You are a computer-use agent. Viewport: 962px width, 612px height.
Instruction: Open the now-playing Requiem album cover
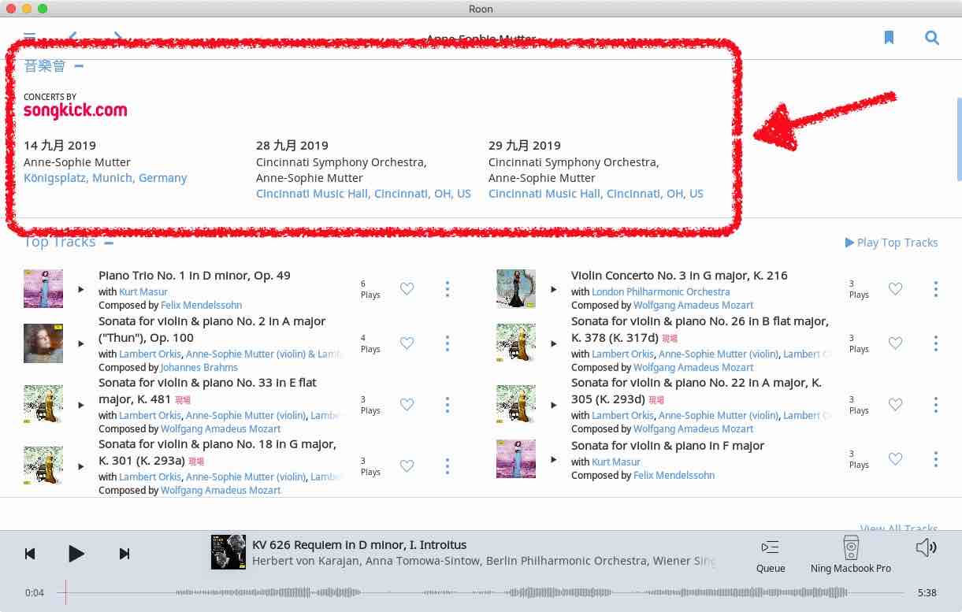coord(228,552)
